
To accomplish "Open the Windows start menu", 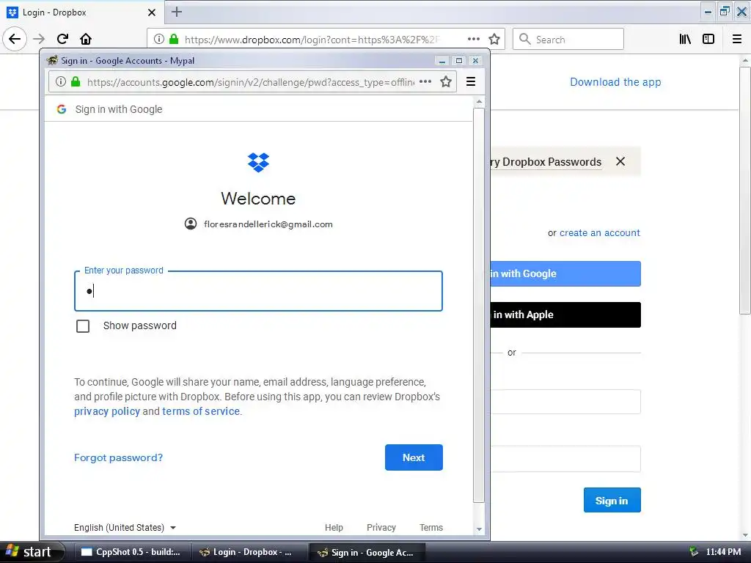I will 32,552.
